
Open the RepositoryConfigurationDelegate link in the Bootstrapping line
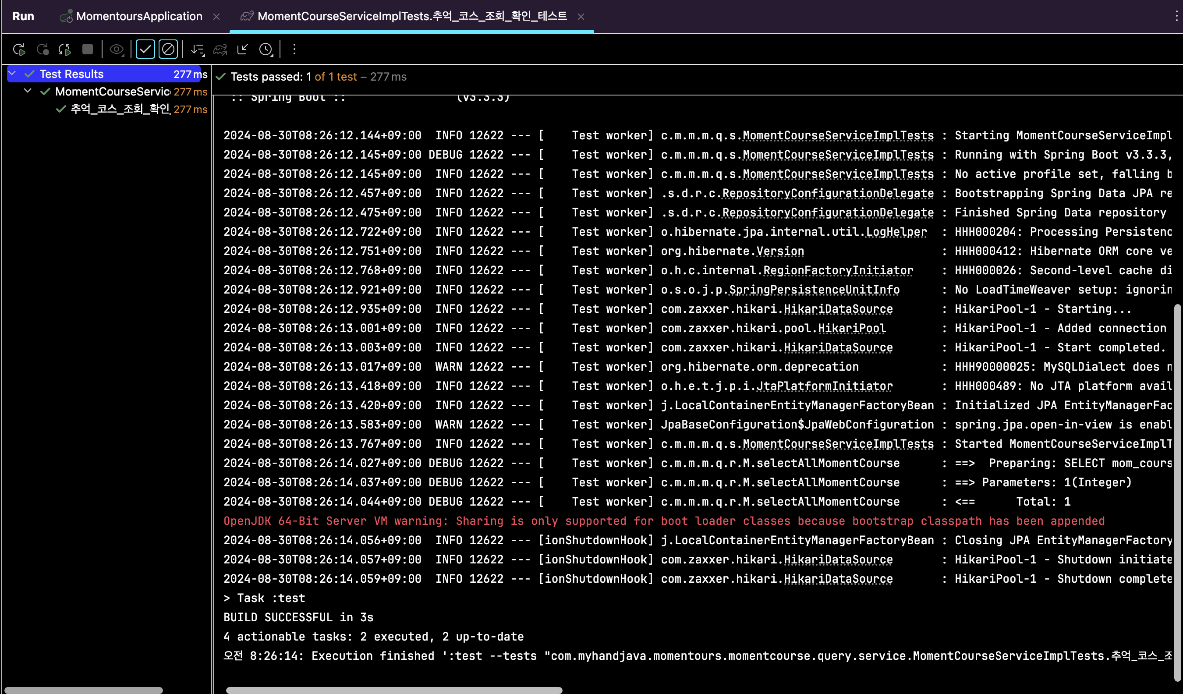tap(828, 194)
